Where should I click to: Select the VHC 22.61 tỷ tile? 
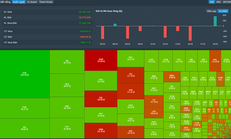pos(131,59)
